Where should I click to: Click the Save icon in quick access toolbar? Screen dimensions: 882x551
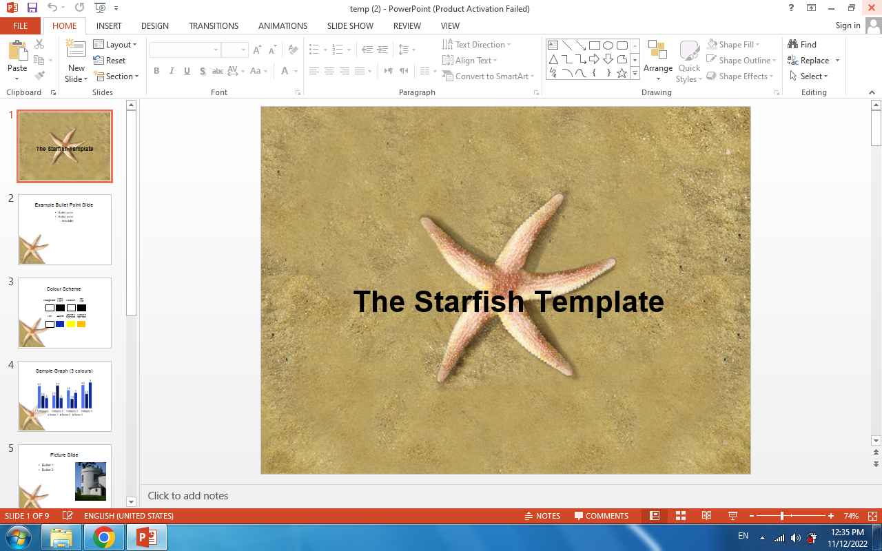[x=32, y=8]
